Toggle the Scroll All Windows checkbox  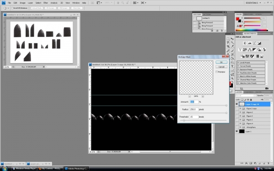pos(12,8)
